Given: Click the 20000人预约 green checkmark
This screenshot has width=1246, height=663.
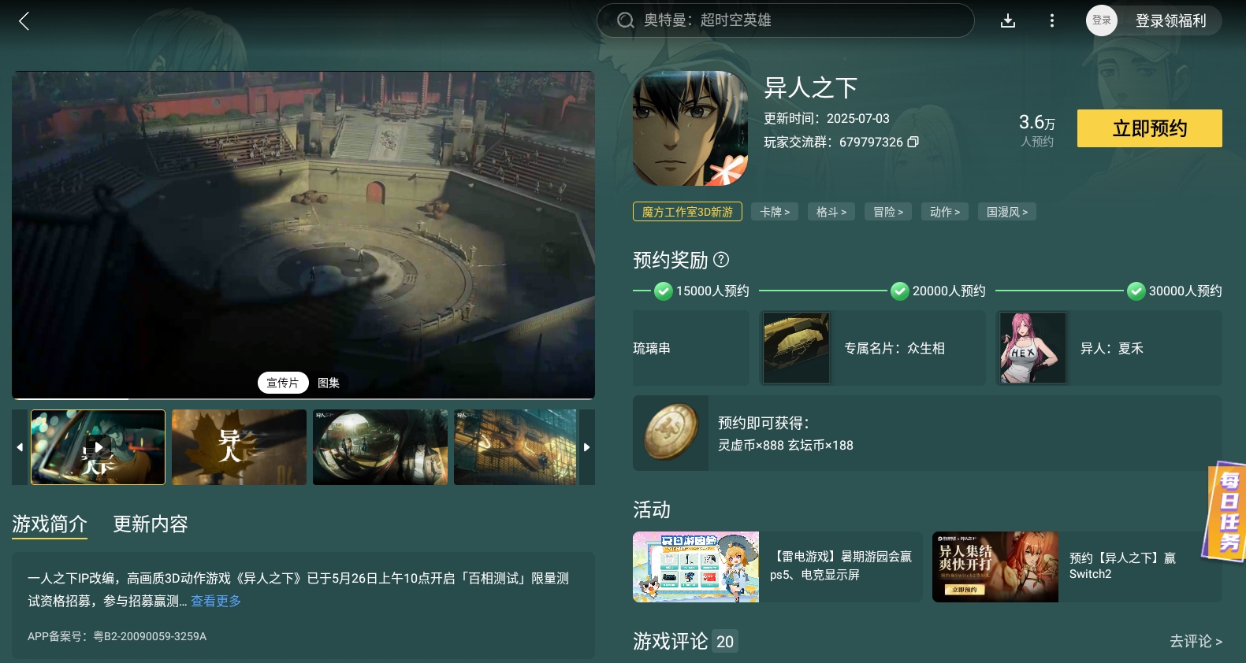Looking at the screenshot, I should pos(899,291).
